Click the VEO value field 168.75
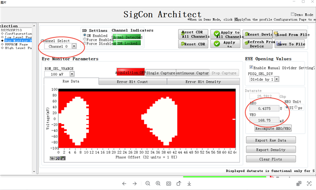Screen dimensions: 316x190 [x=265, y=120]
